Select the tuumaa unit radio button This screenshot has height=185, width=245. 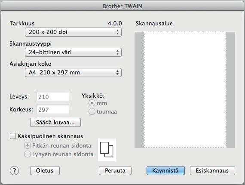click(92, 112)
